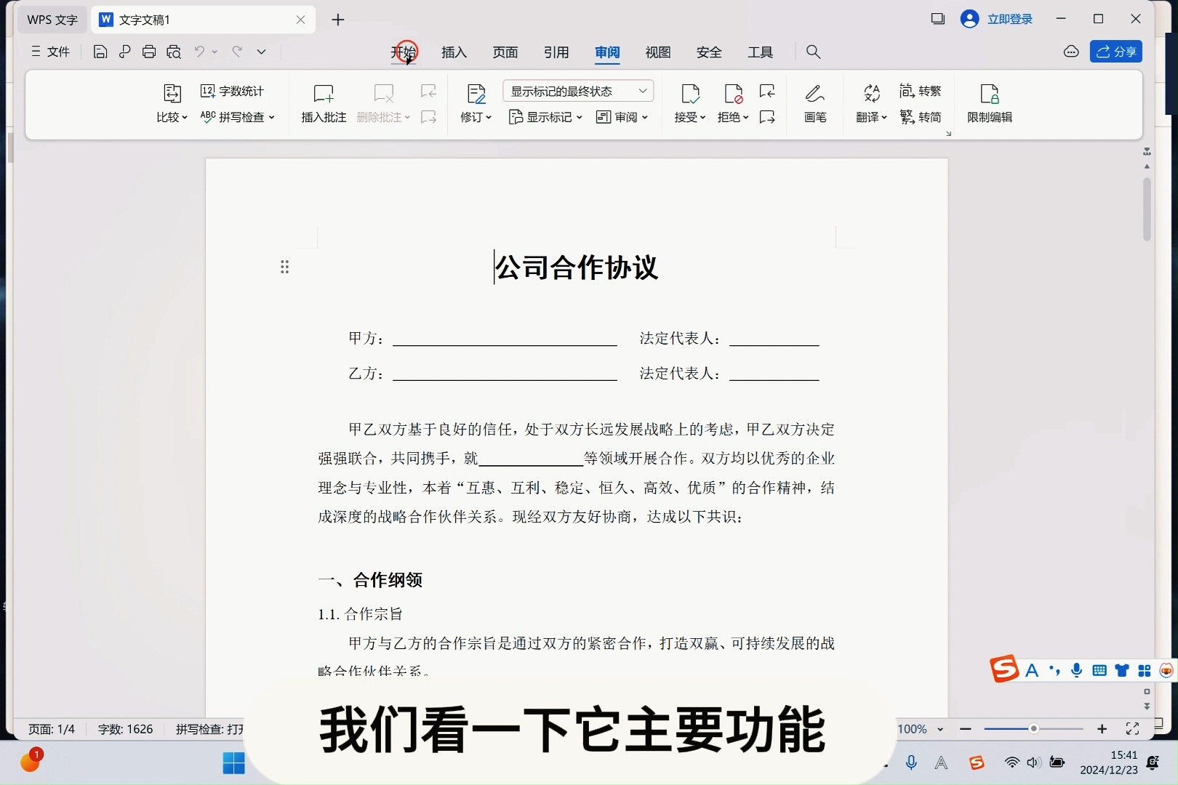The height and width of the screenshot is (785, 1178).
Task: Click the search magnifier in the ribbon
Action: tap(813, 52)
